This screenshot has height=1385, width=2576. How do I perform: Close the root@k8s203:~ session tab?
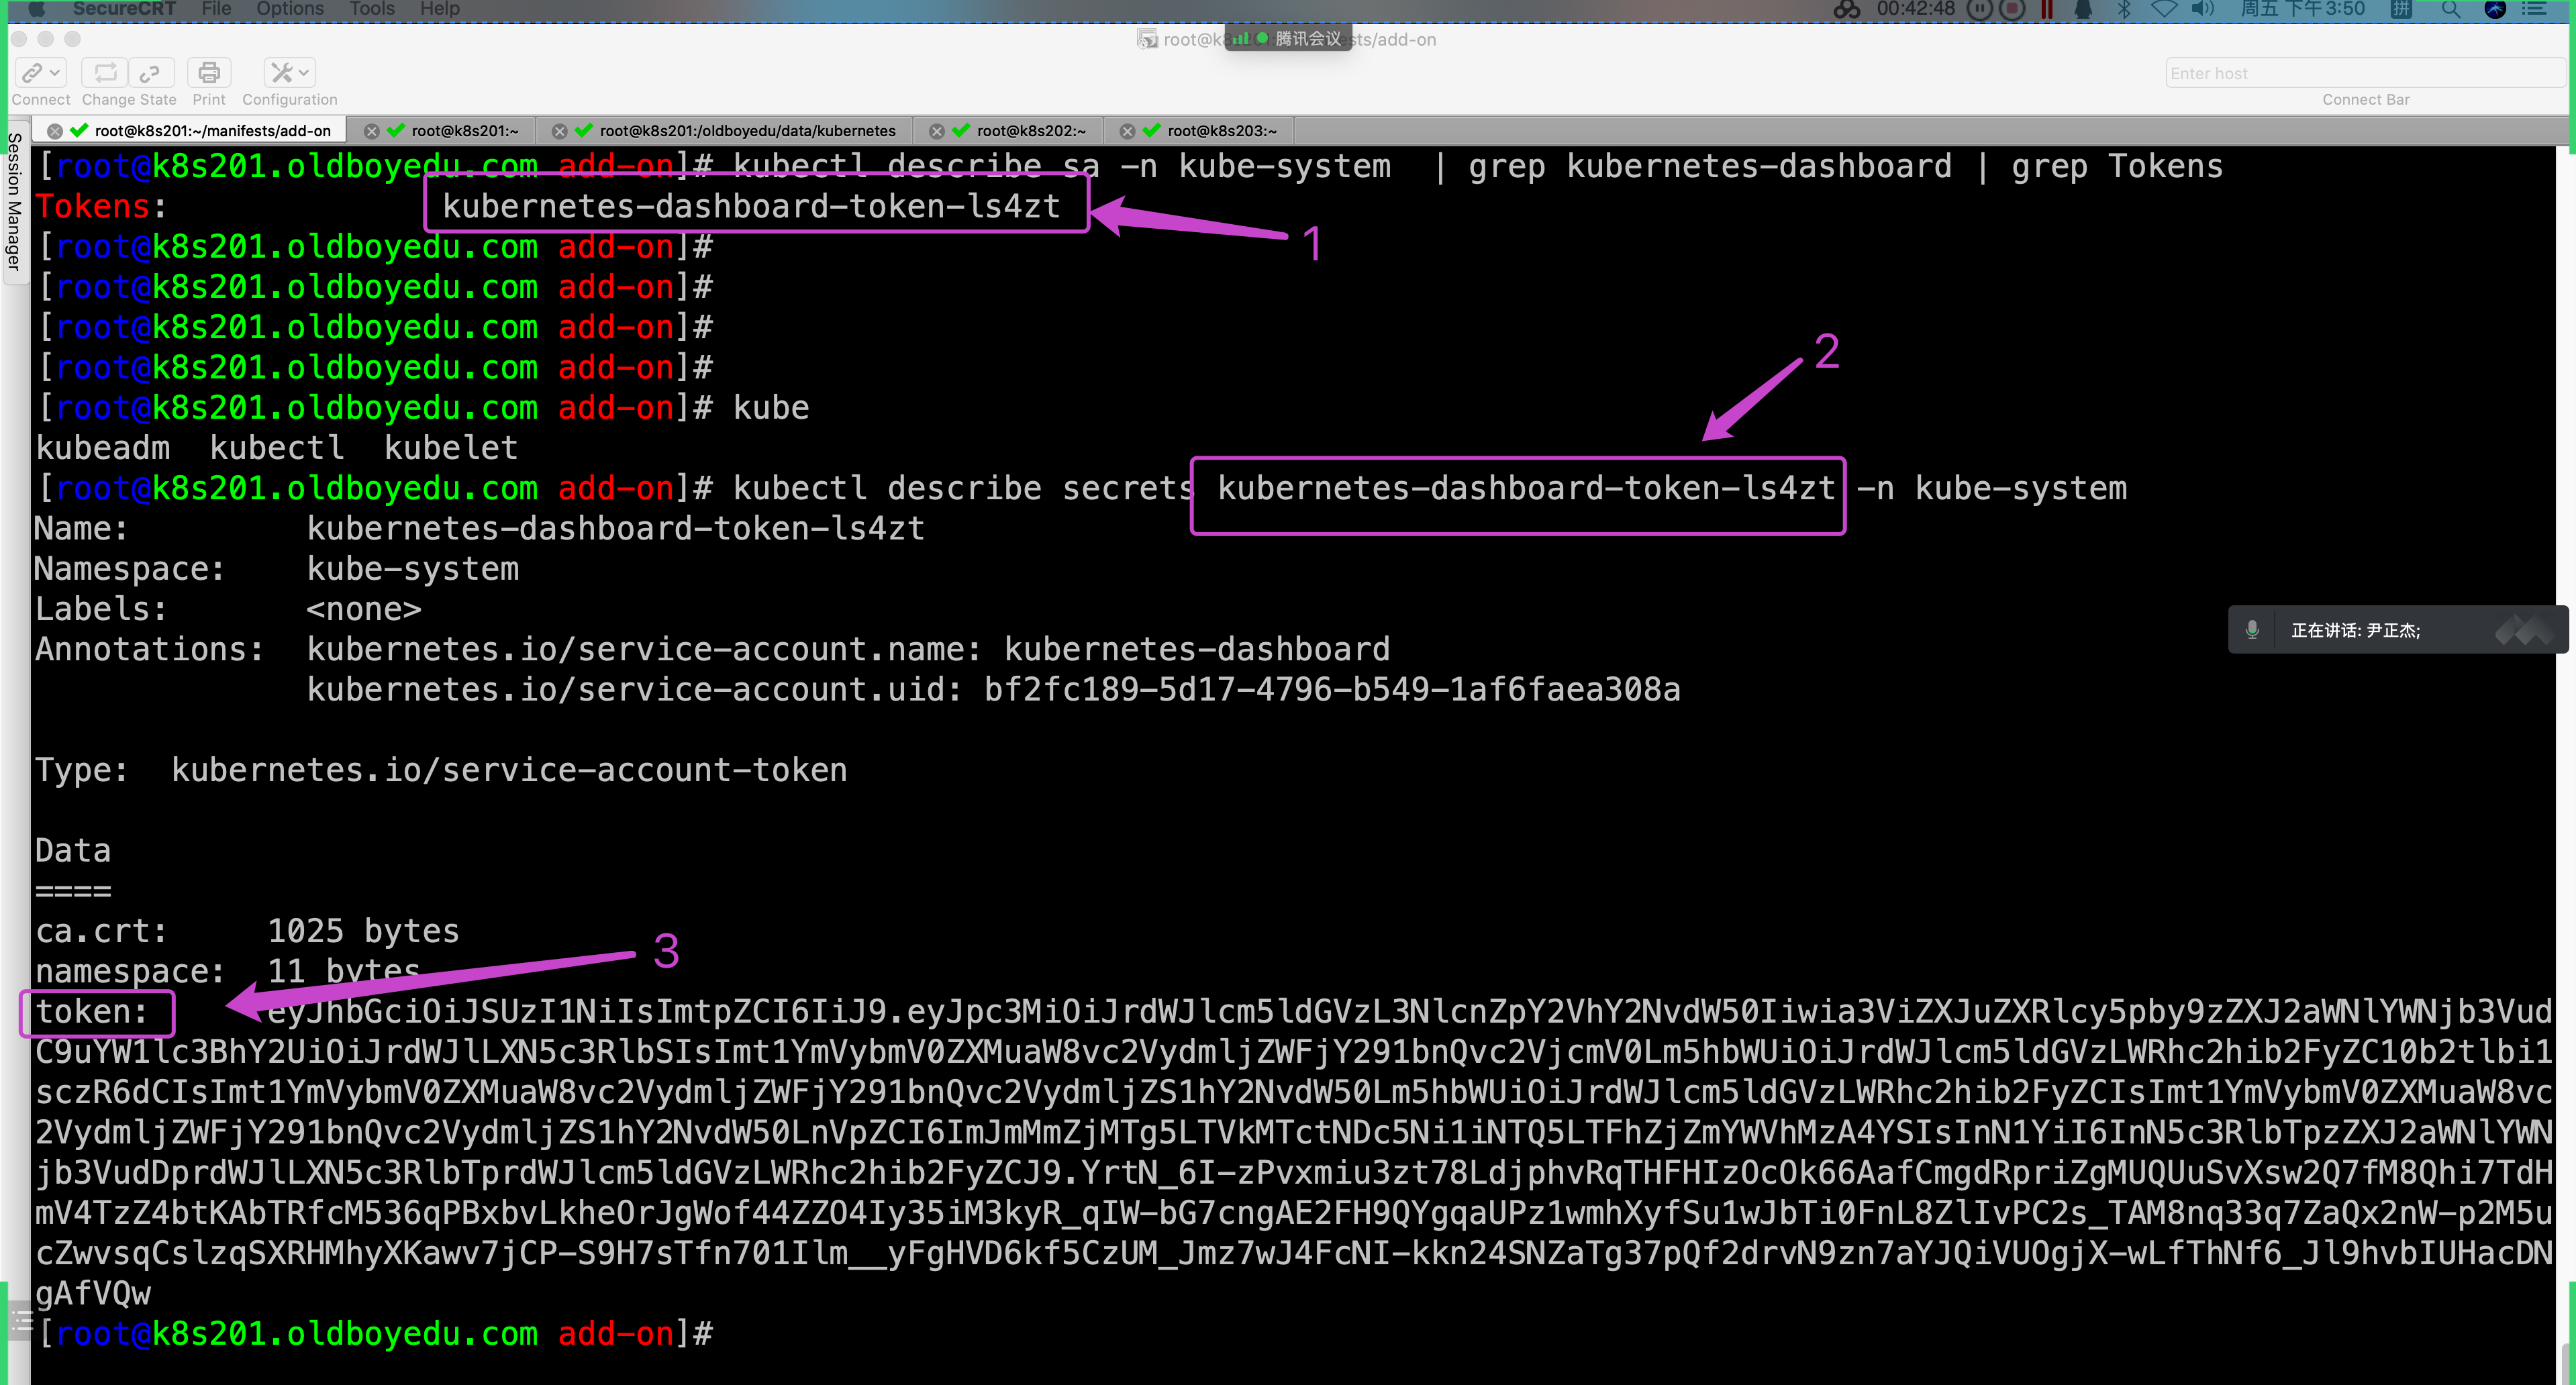(x=1127, y=131)
